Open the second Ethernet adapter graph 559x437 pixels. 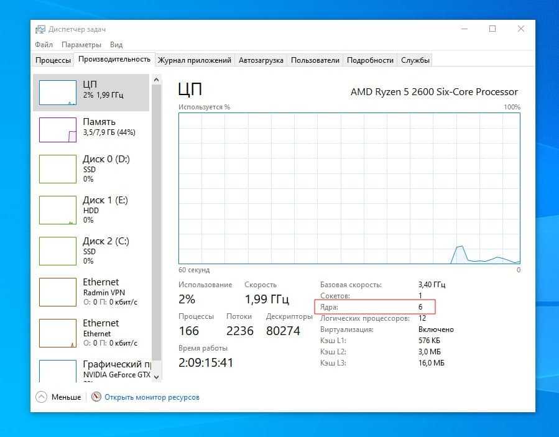[58, 333]
